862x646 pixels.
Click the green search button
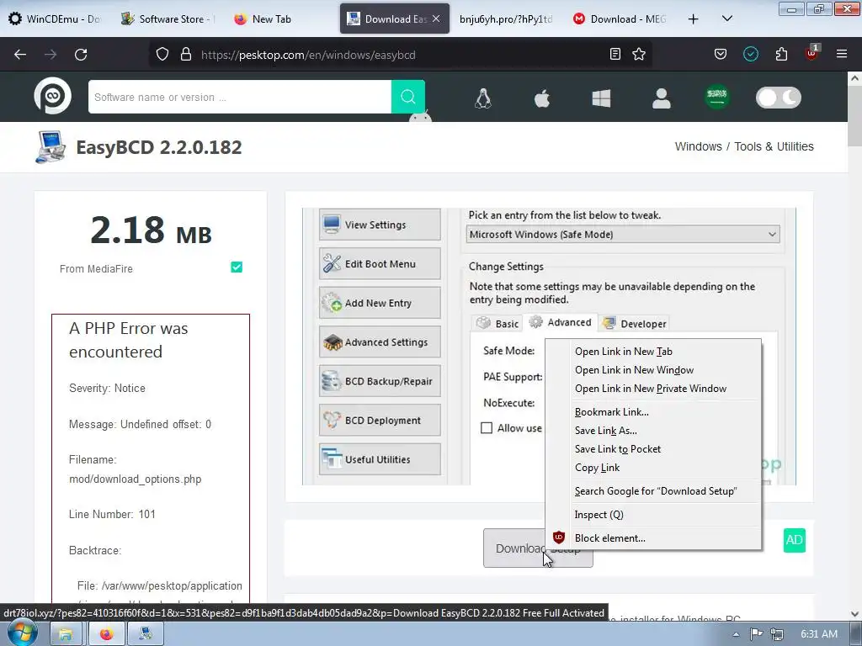(408, 97)
